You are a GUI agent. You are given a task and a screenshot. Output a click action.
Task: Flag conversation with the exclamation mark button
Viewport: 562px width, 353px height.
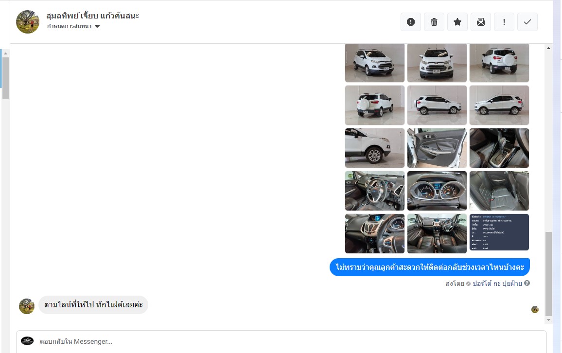pyautogui.click(x=504, y=22)
